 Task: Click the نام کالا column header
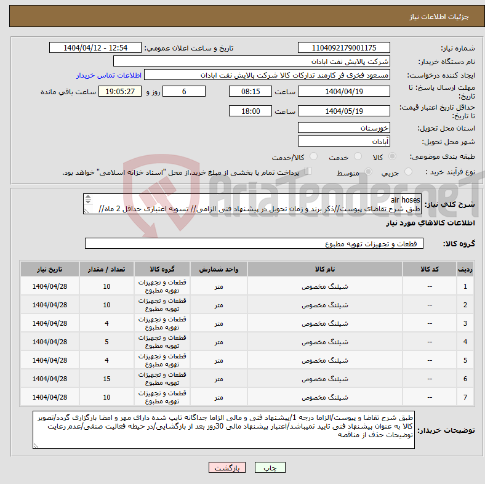coord(325,269)
